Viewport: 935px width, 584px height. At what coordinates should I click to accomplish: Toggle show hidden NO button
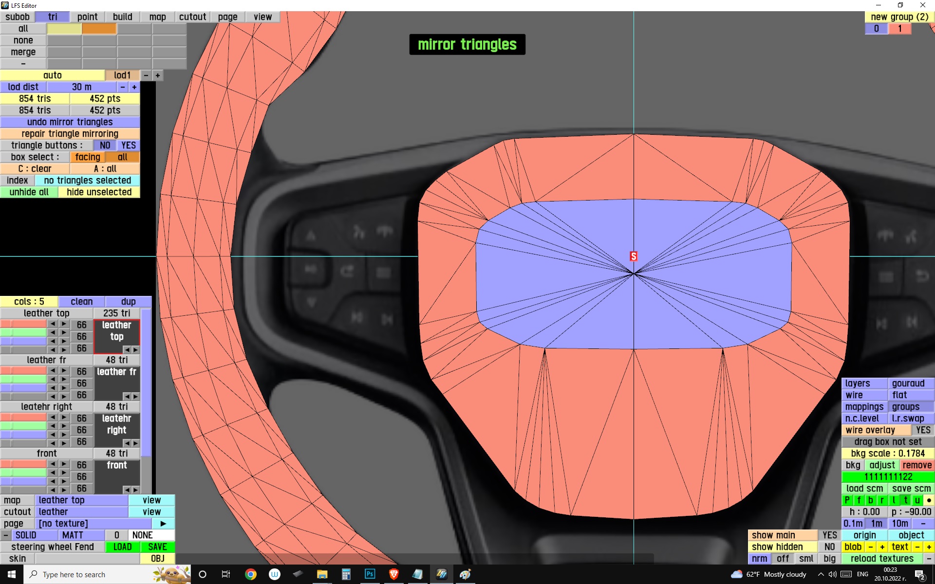point(829,547)
